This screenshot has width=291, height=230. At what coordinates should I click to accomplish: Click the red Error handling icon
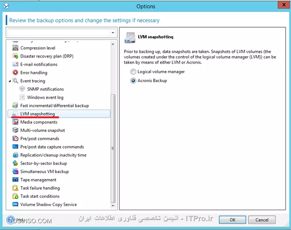(15, 73)
